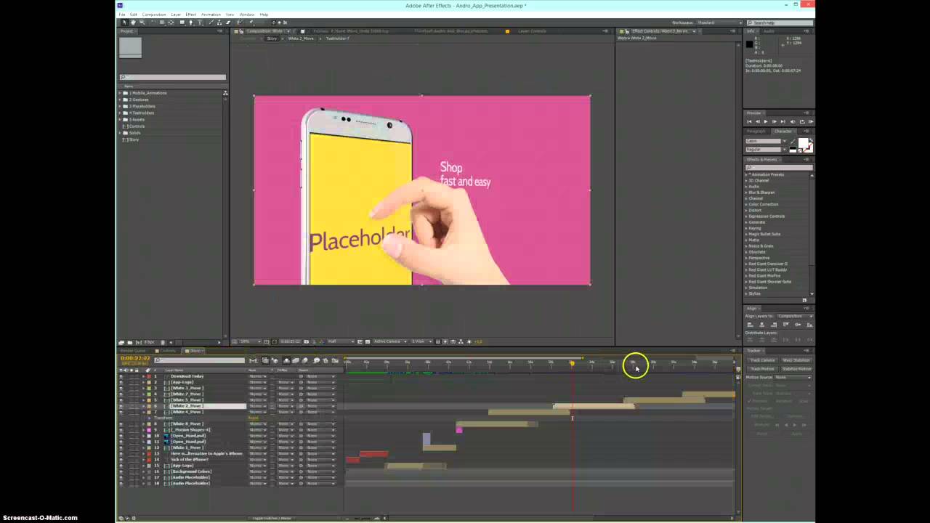Click the RAM preview button

[x=811, y=121]
